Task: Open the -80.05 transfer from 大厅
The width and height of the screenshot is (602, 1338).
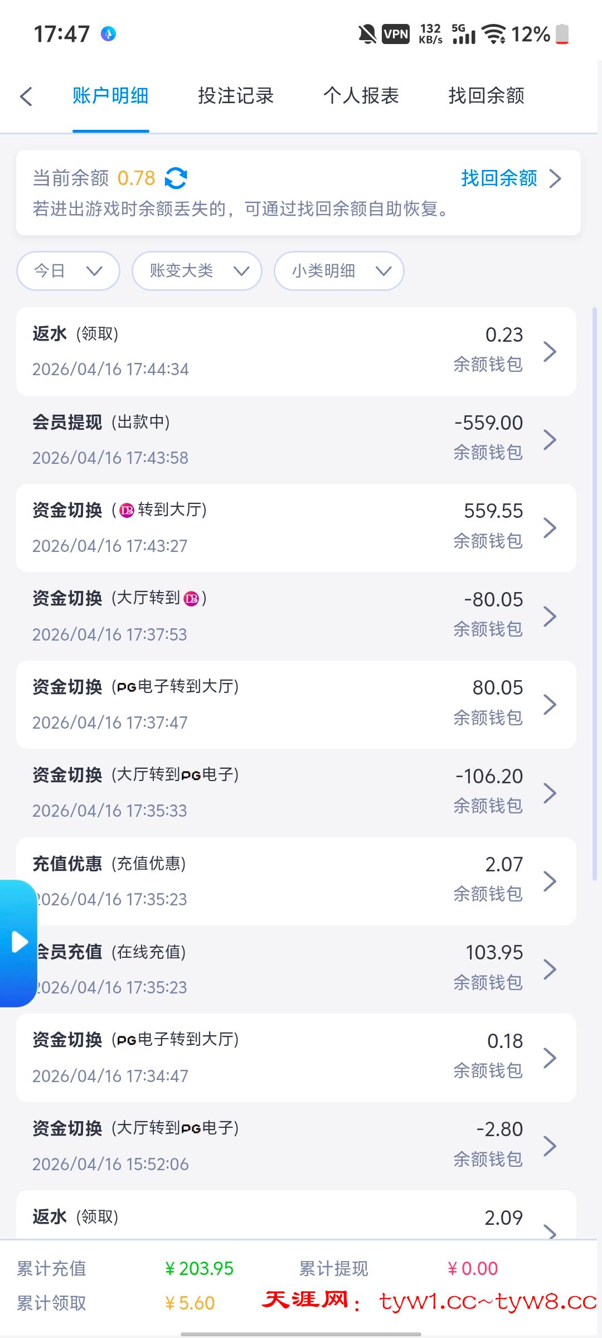Action: (x=295, y=616)
